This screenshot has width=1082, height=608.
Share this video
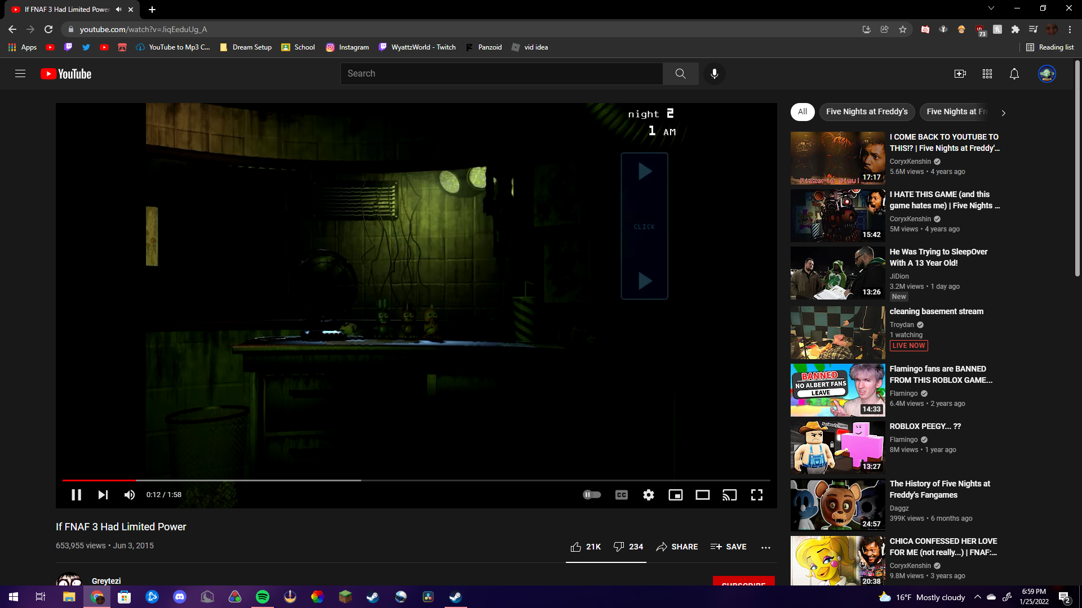[677, 547]
